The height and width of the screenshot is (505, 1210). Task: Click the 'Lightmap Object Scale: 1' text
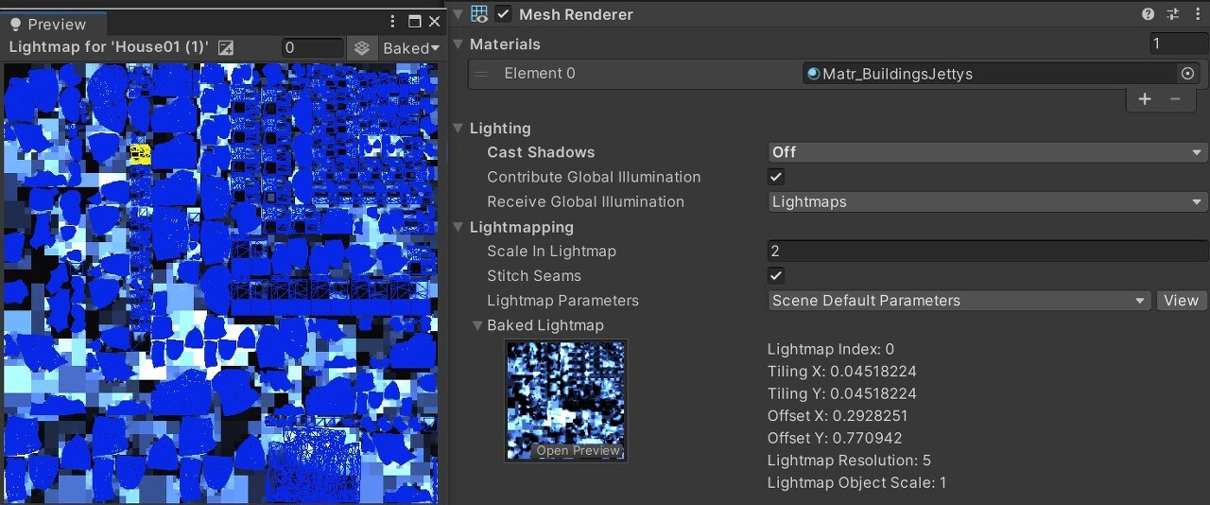point(857,482)
